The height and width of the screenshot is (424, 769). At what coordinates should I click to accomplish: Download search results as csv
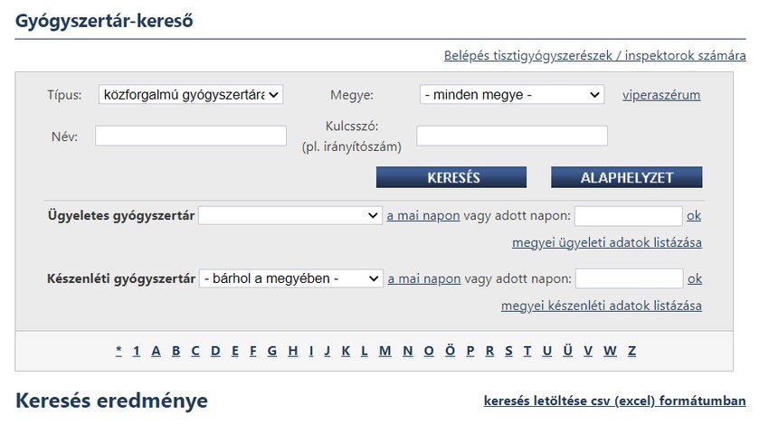(x=614, y=400)
